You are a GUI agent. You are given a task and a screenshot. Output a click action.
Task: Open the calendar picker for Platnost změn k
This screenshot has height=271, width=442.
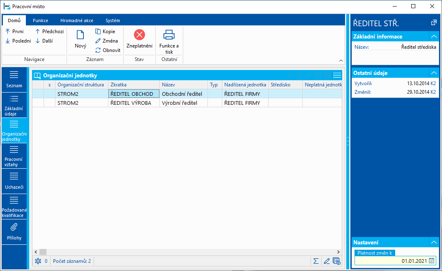[431, 260]
